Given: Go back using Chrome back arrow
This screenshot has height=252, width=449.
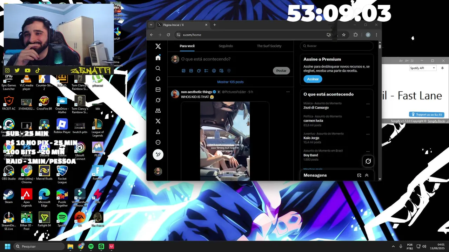Looking at the screenshot, I should click(x=152, y=35).
